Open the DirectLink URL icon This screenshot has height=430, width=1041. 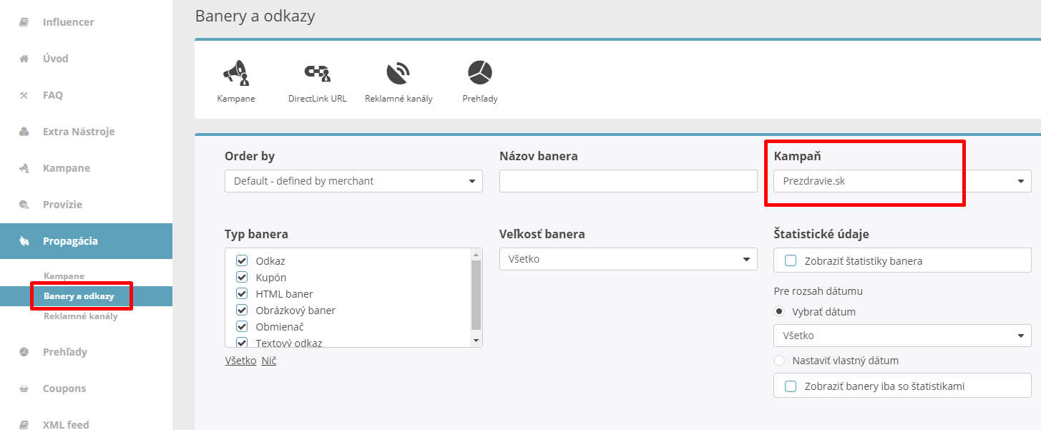[x=317, y=73]
